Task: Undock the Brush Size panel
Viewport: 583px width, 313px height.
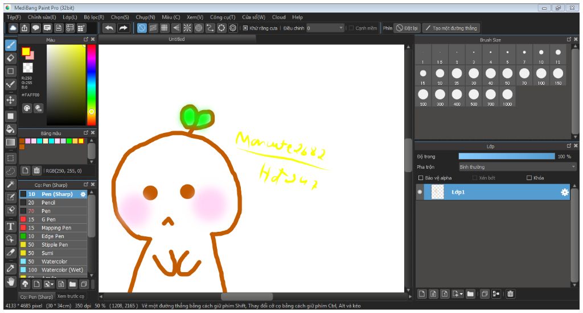Action: (x=569, y=39)
